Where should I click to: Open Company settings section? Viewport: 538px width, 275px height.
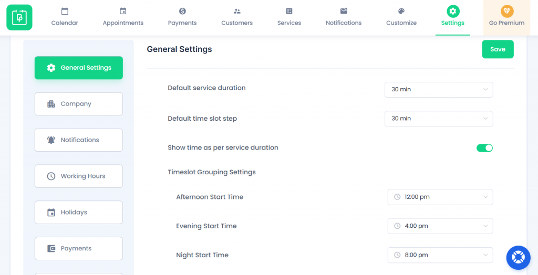[x=79, y=104]
